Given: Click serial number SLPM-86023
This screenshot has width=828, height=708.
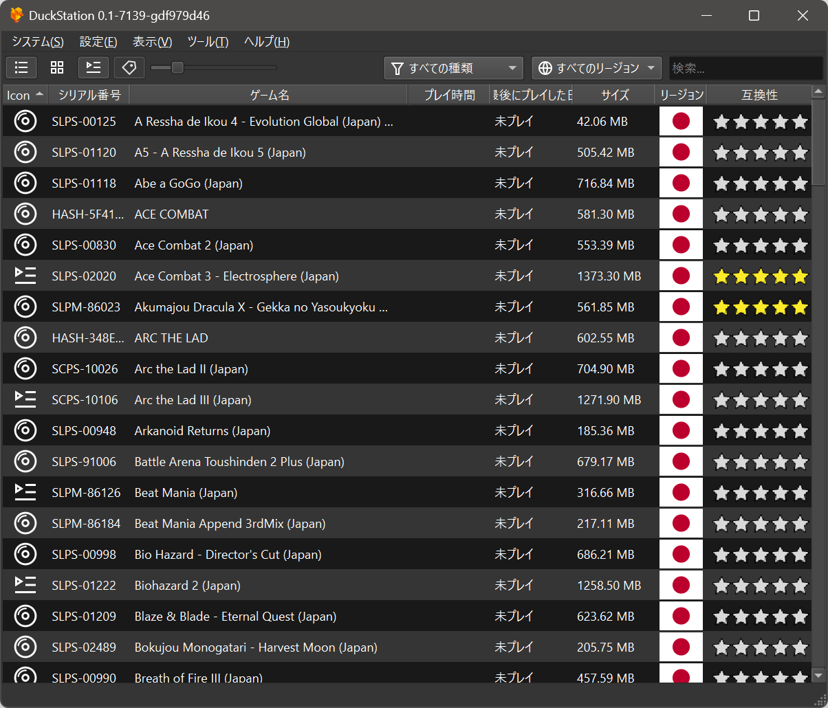Looking at the screenshot, I should click(x=86, y=307).
